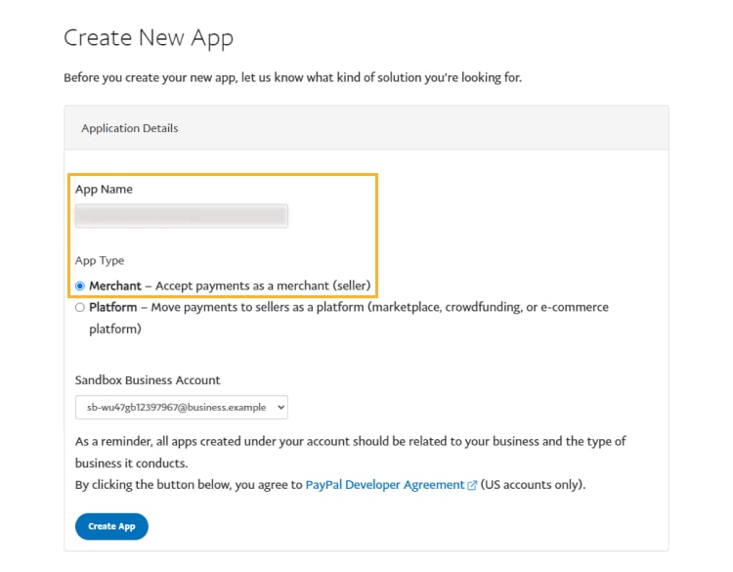
Task: Focus the App Name text field
Action: coord(181,215)
